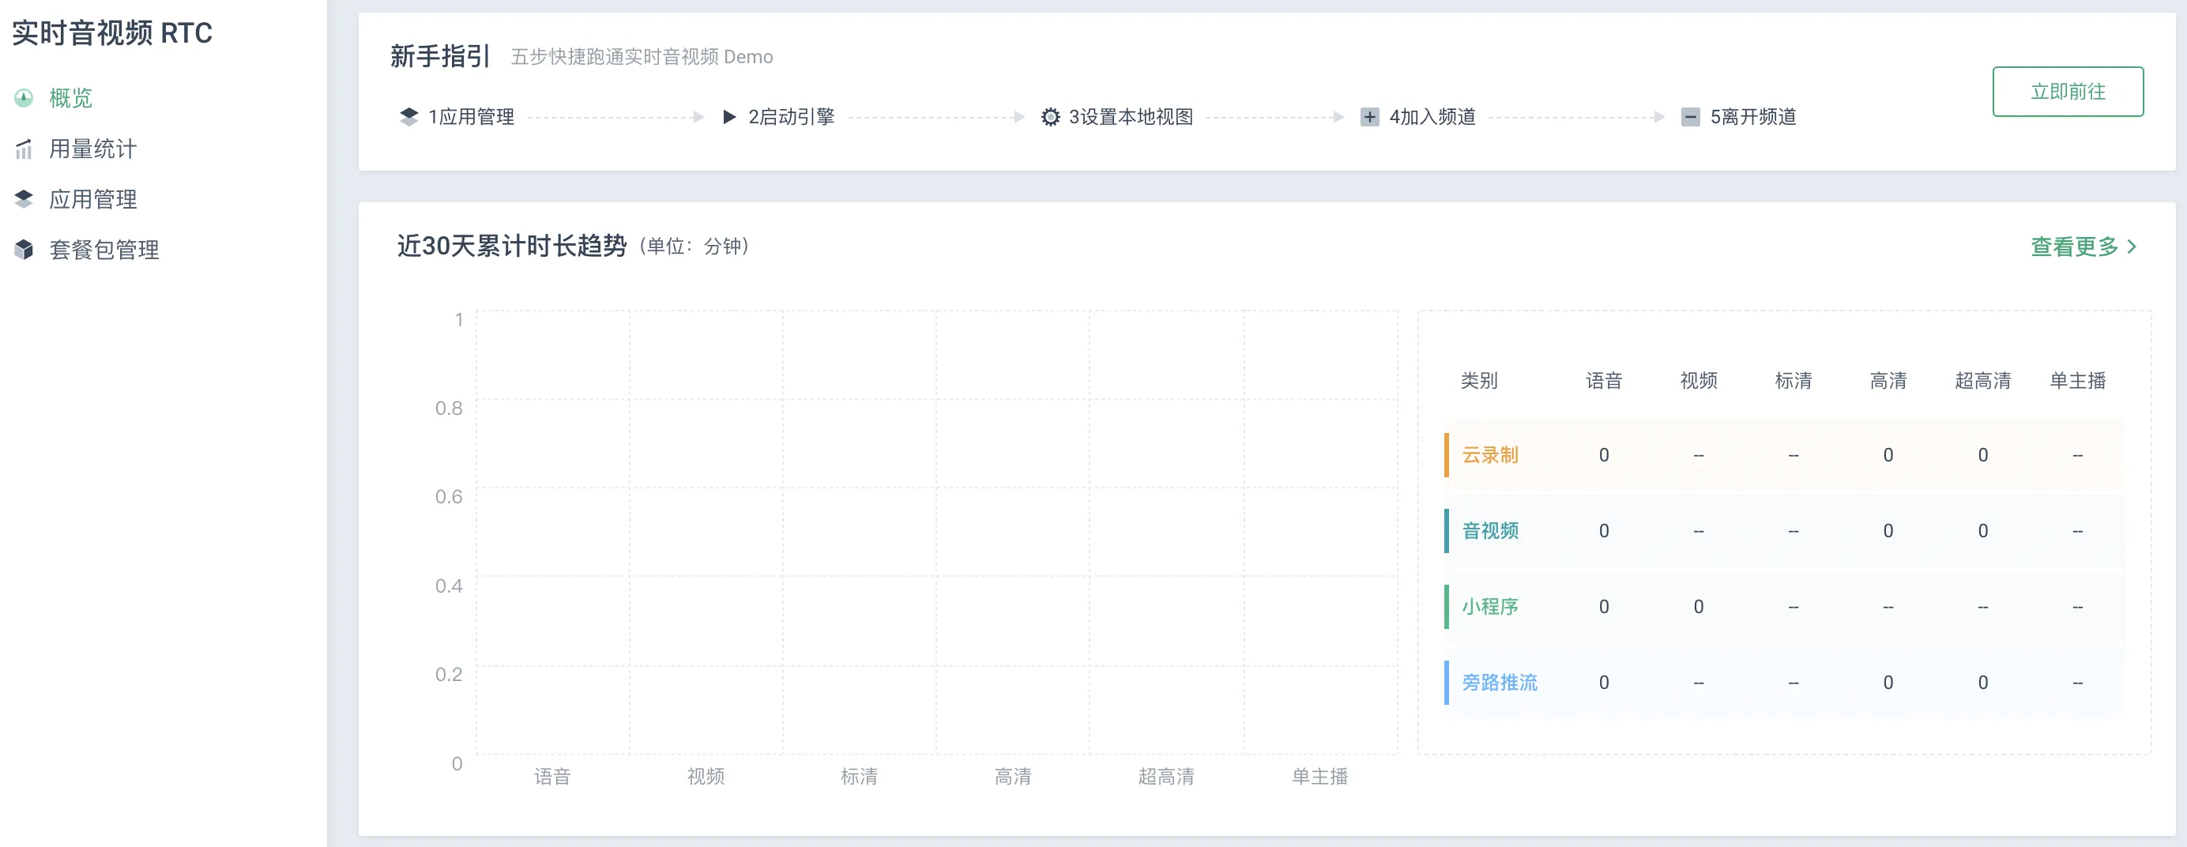Click the 新手指引 heading
The width and height of the screenshot is (2187, 847).
tap(440, 57)
